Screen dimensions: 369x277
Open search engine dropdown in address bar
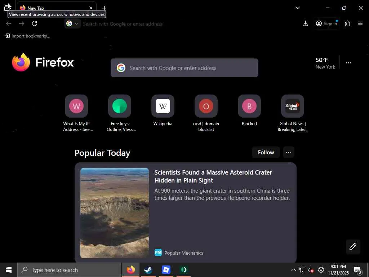(72, 23)
